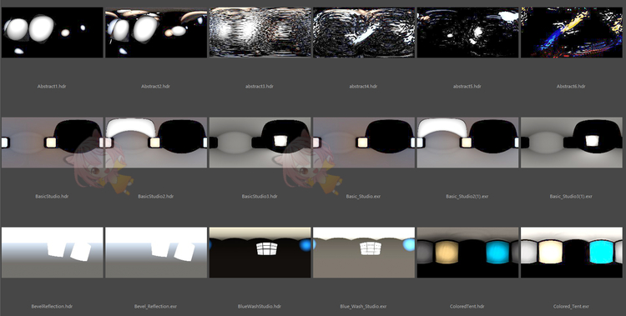Image resolution: width=626 pixels, height=316 pixels.
Task: Select the Abstract1.hdr thumbnail
Action: (x=52, y=33)
